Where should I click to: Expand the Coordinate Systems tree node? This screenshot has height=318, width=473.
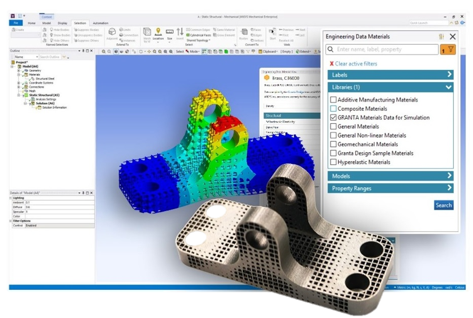coord(18,83)
